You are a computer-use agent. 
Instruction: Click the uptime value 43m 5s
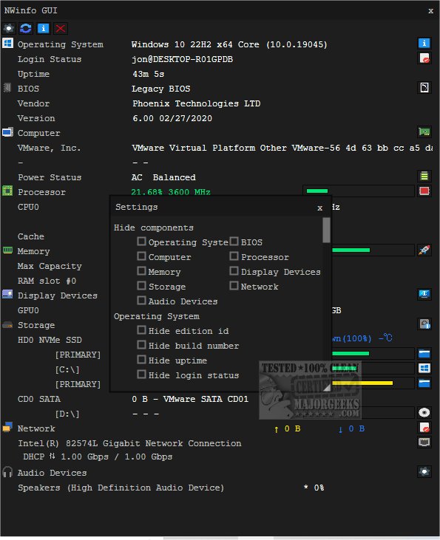pyautogui.click(x=149, y=75)
